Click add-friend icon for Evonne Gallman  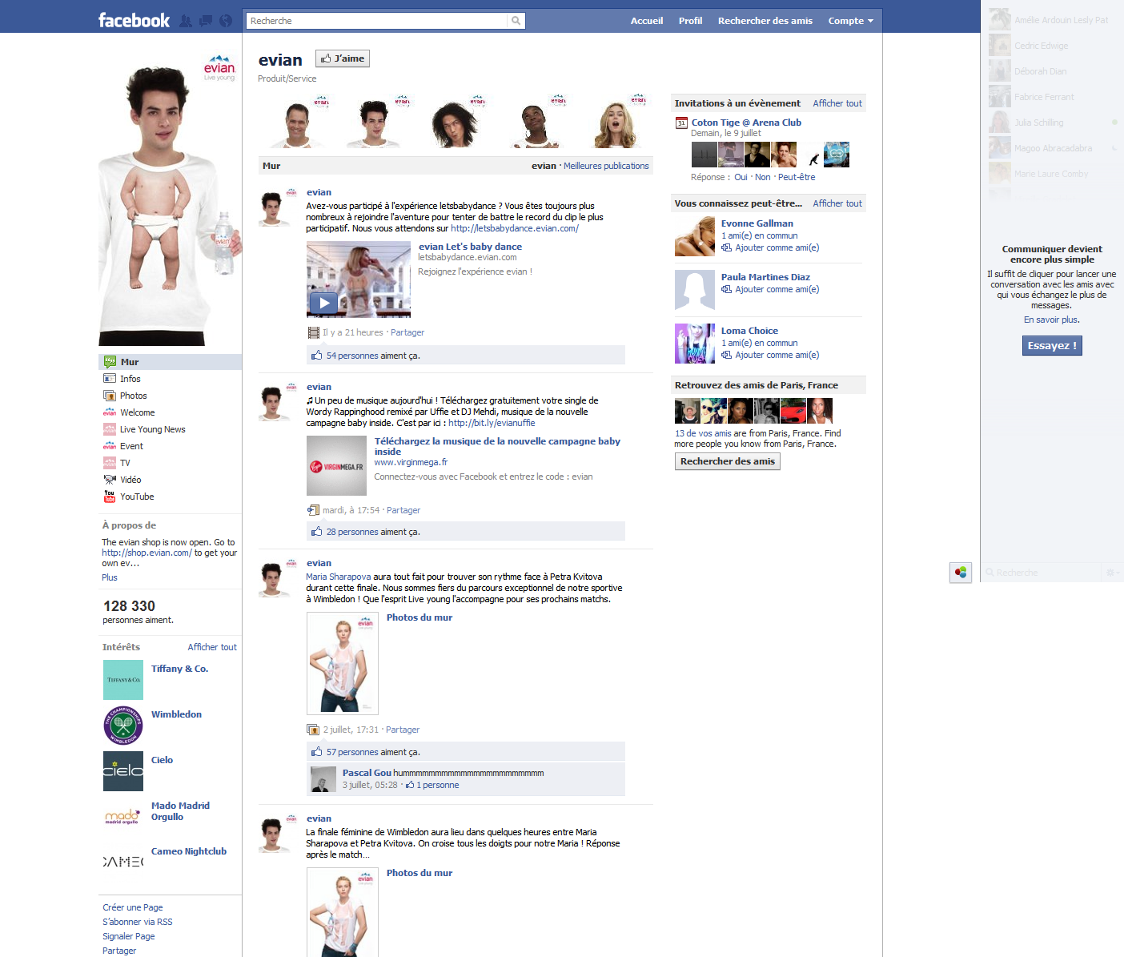[x=726, y=248]
